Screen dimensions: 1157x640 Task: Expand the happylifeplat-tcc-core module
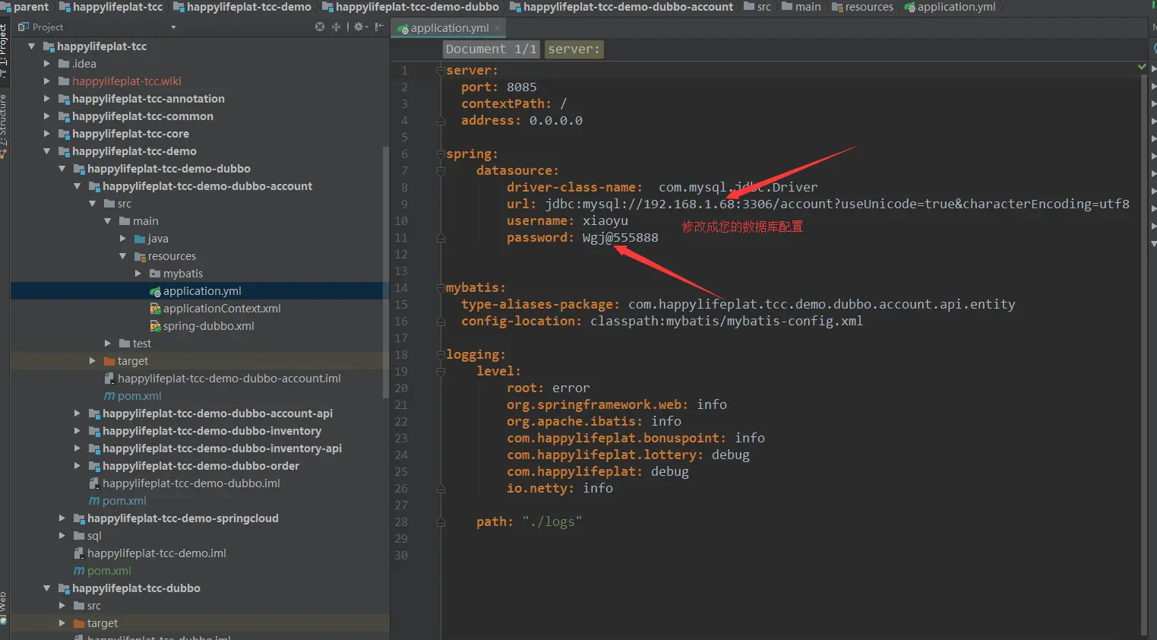[x=47, y=134]
